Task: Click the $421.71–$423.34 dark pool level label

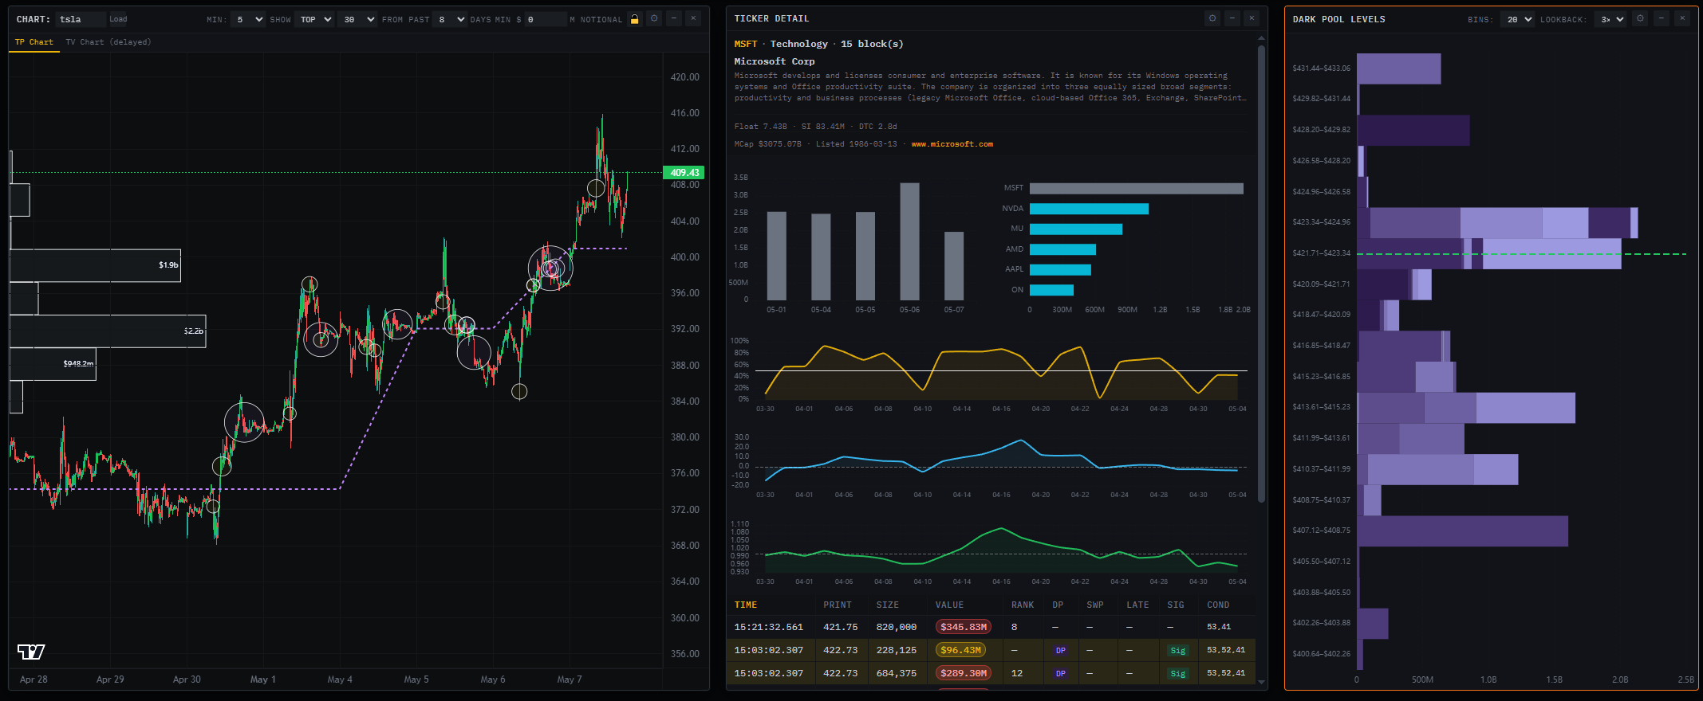Action: (1321, 253)
